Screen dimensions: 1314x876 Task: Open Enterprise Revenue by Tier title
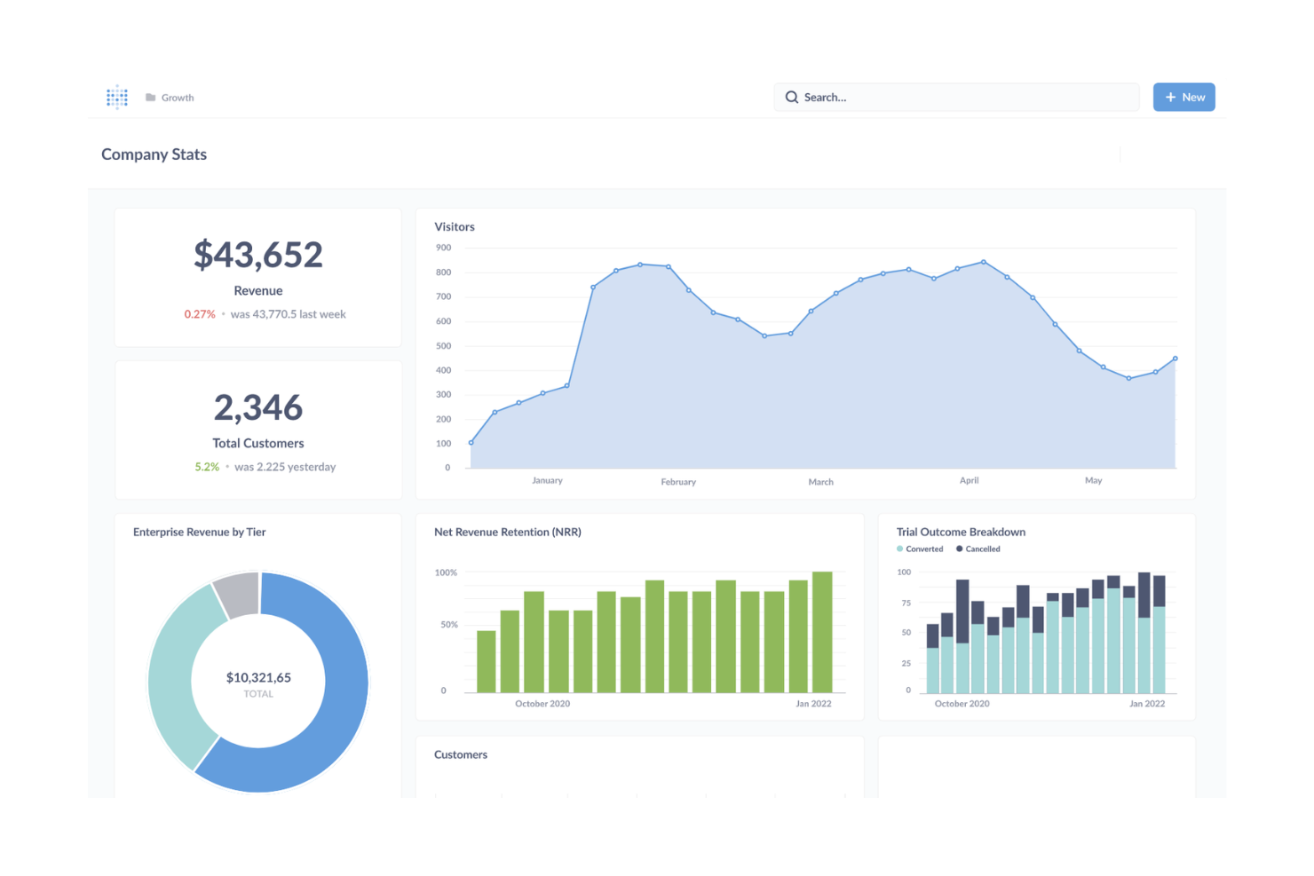tap(200, 533)
